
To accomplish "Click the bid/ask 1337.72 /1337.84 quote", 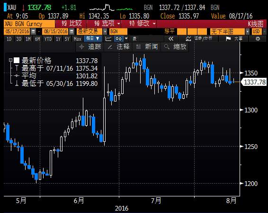I will point(182,8).
